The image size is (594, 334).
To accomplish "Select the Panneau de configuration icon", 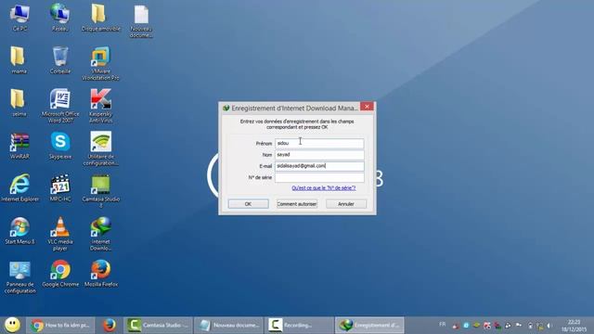I will 19,276.
